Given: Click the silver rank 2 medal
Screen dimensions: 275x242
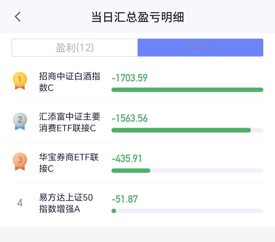Looking at the screenshot, I should click(20, 121).
